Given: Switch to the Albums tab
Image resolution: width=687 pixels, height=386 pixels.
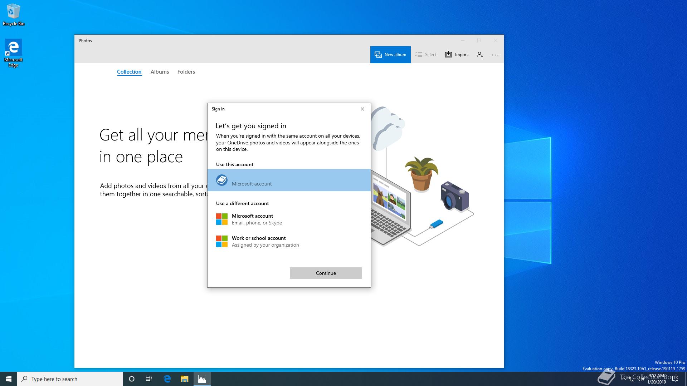Looking at the screenshot, I should (x=160, y=72).
